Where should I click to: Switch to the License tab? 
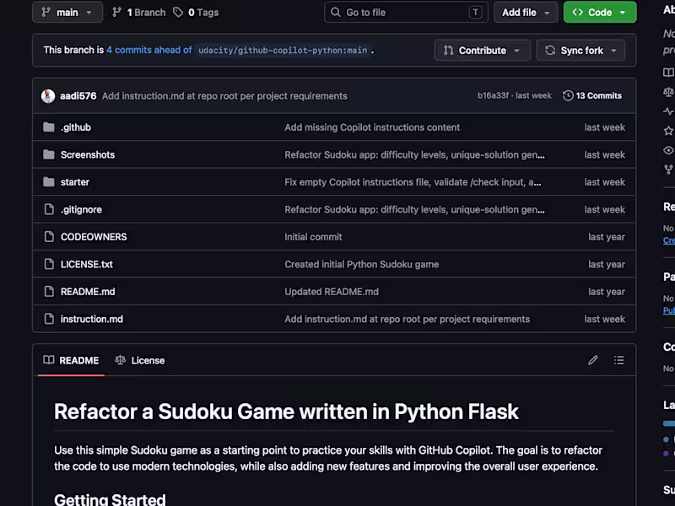[140, 361]
